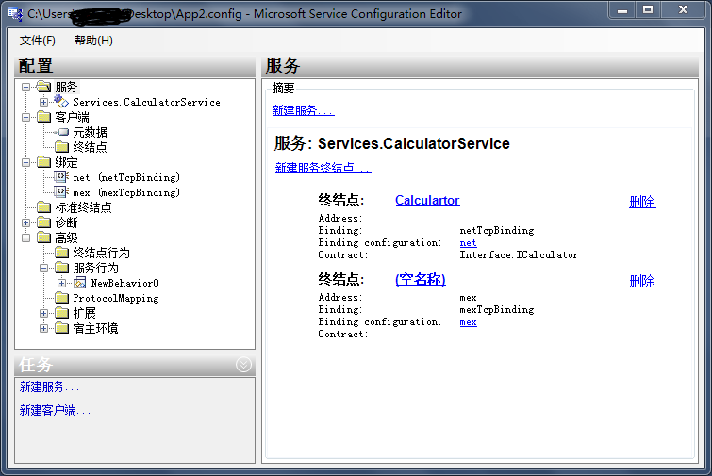
Task: Select the 服务 tree label
Action: coord(66,87)
